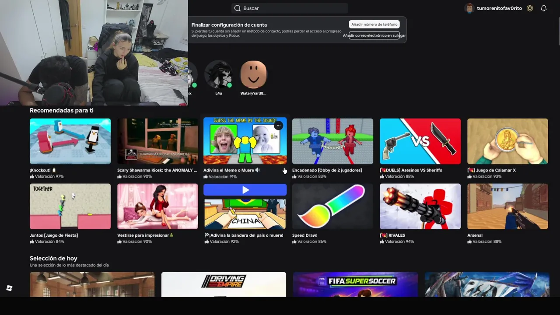
Task: Open Juntos Juego de Fiesta thumbnail
Action: coord(70,206)
